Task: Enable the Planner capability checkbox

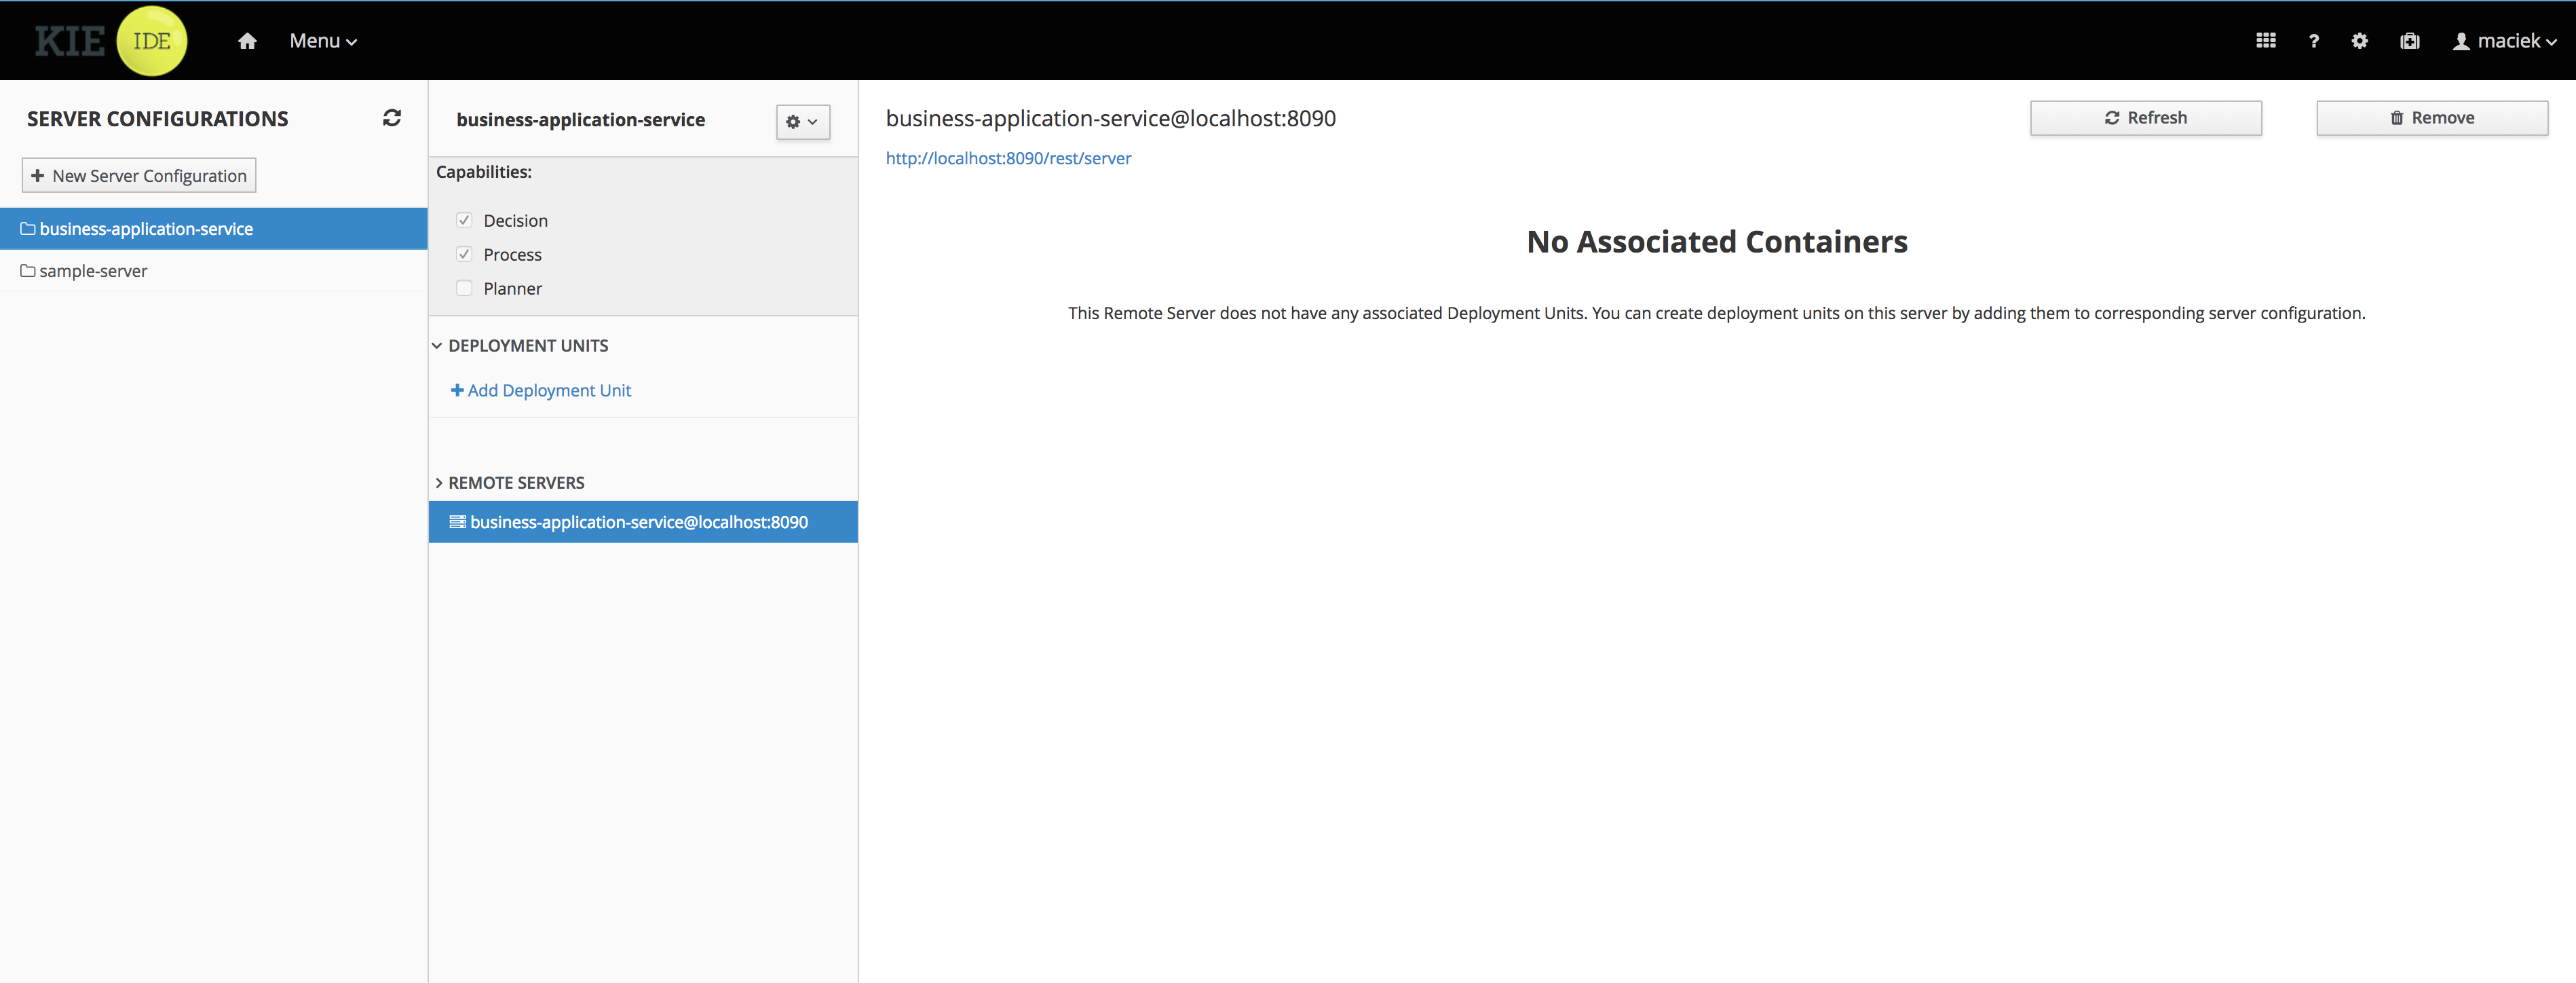Action: click(464, 288)
